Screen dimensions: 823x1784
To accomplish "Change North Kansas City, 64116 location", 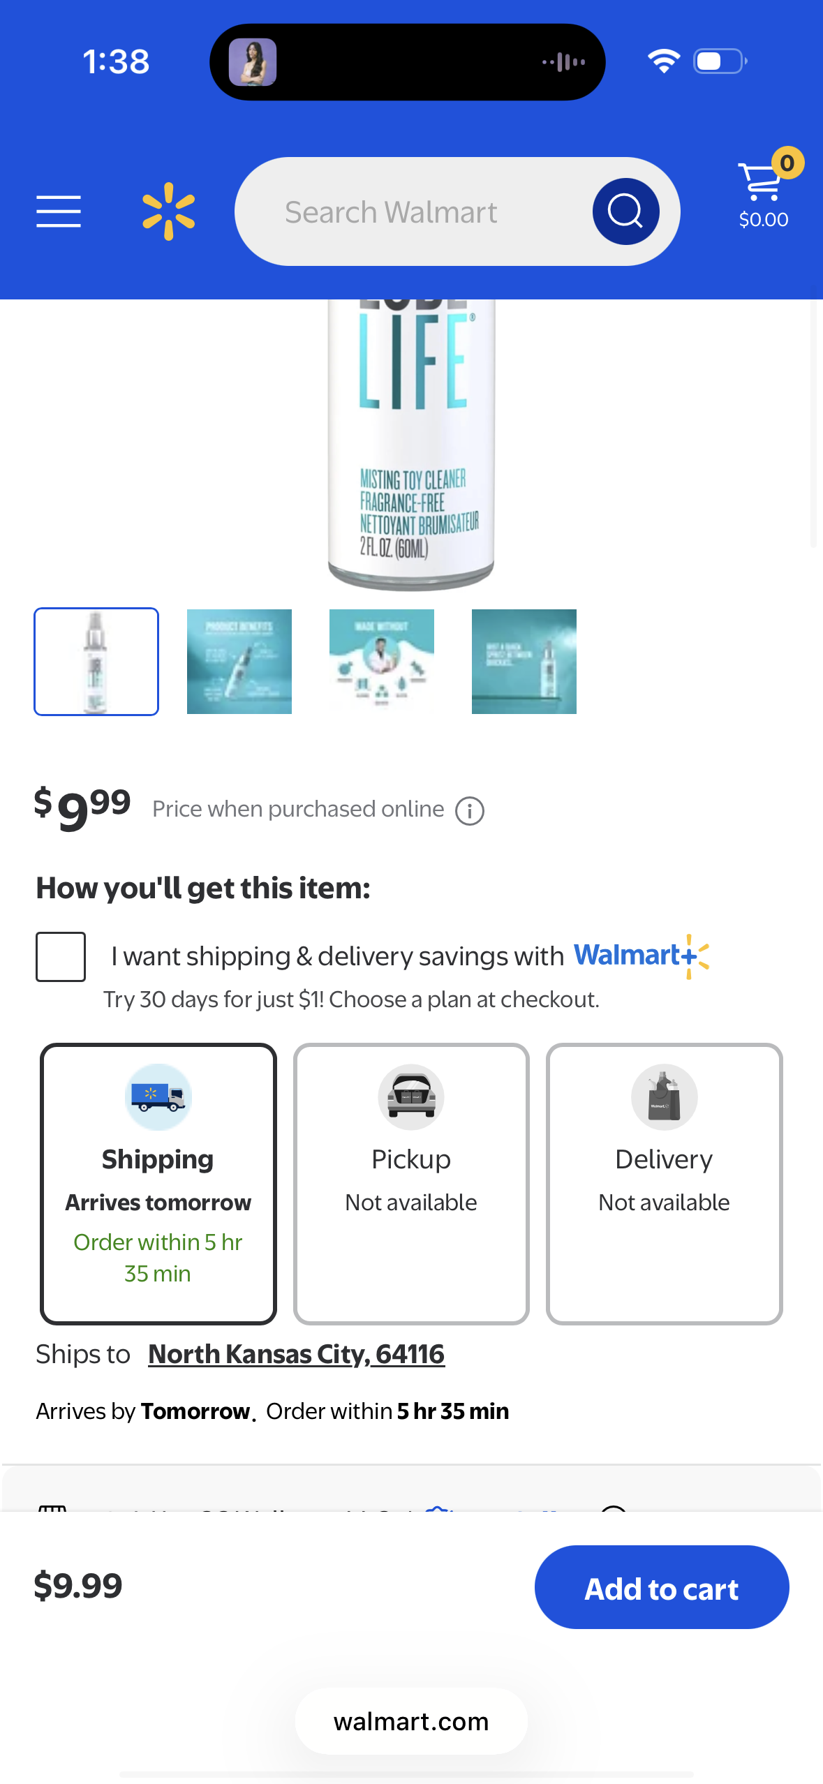I will 296,1354.
